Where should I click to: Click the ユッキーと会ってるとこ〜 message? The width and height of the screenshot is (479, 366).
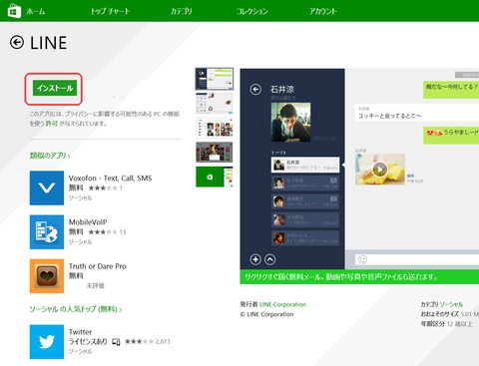417,113
